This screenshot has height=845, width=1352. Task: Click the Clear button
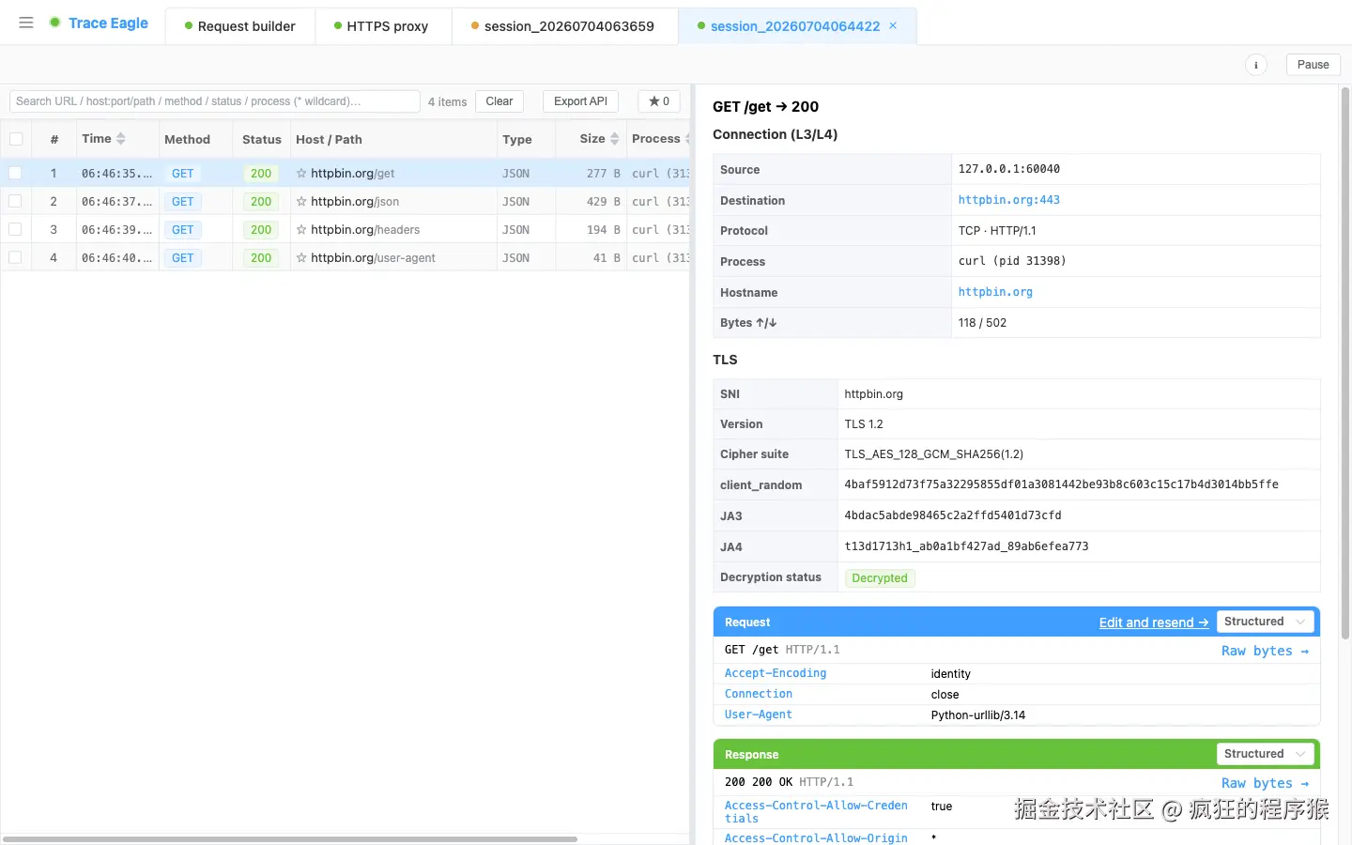coord(499,101)
